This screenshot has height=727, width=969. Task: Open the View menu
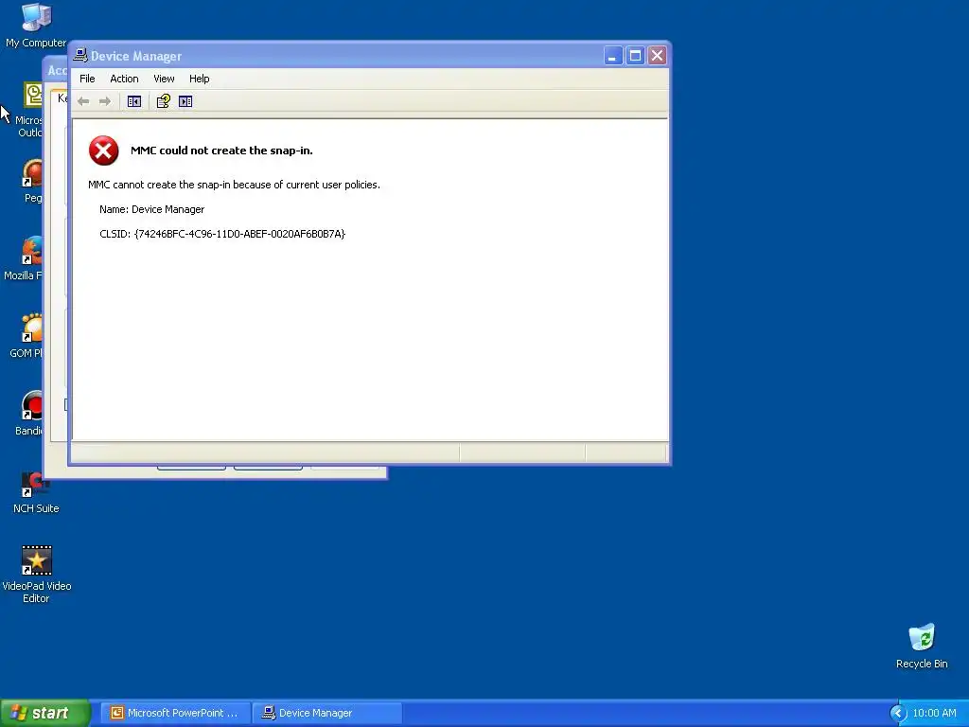pos(164,79)
